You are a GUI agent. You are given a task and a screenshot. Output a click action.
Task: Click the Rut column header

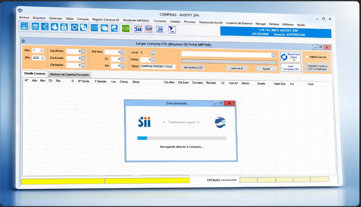pyautogui.click(x=58, y=81)
